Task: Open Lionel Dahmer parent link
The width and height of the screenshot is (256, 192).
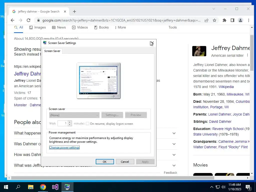Action: coord(219,114)
